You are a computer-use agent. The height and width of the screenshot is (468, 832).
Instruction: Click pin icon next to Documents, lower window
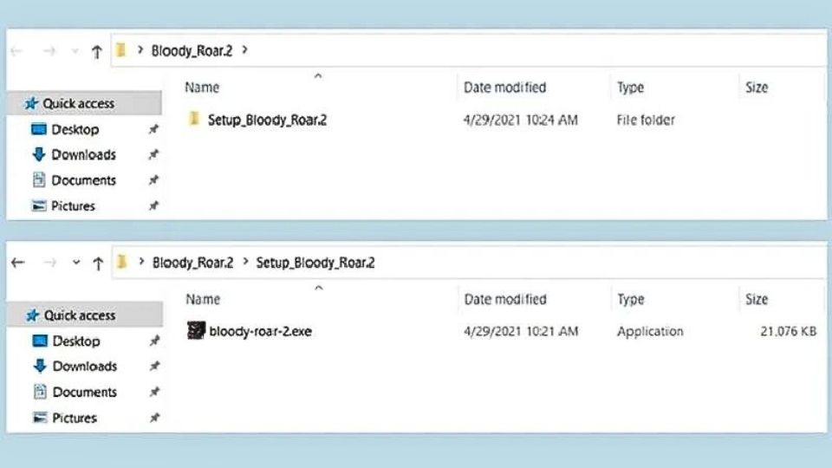154,392
